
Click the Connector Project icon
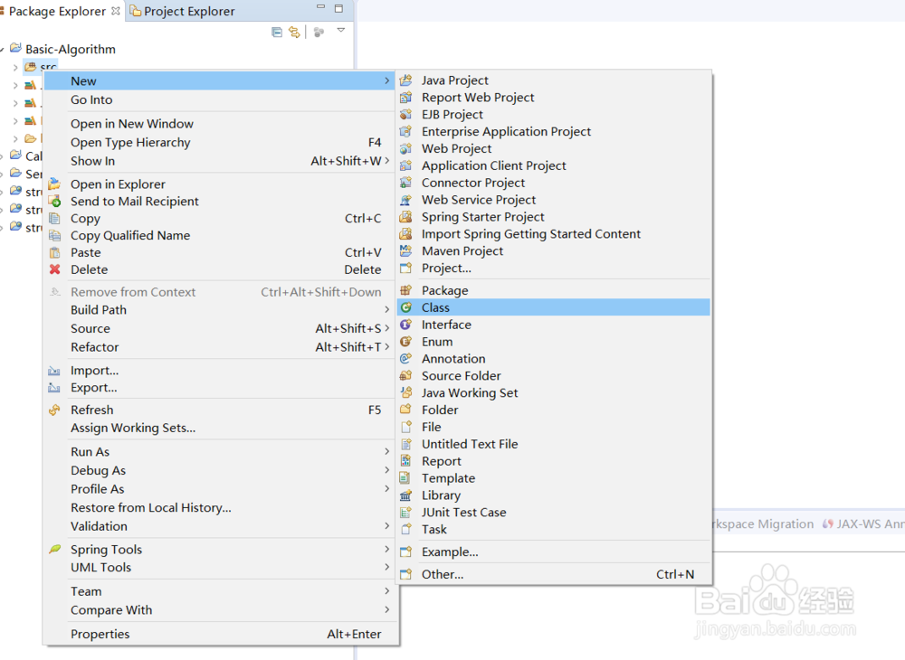(x=406, y=183)
